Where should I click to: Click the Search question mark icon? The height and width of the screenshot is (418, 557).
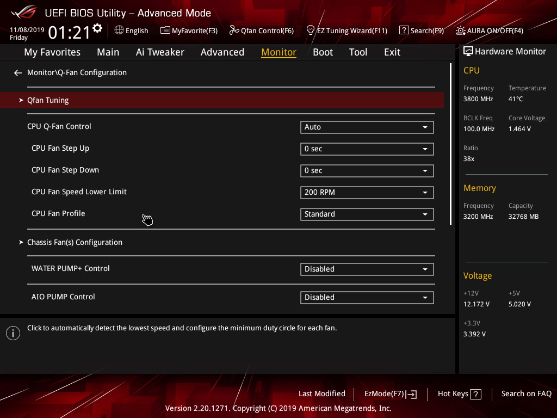coord(404,30)
